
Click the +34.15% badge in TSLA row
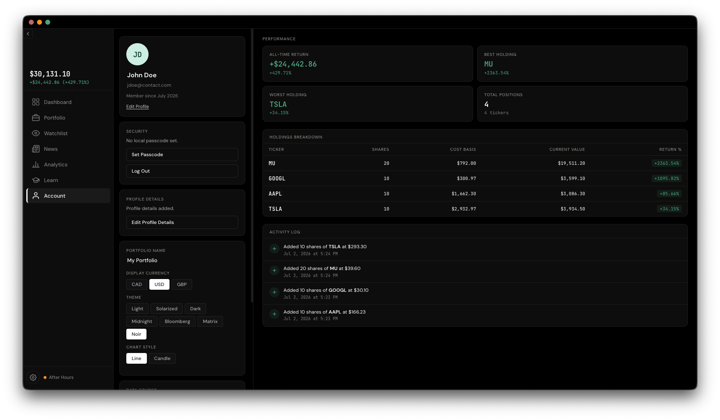(x=669, y=209)
